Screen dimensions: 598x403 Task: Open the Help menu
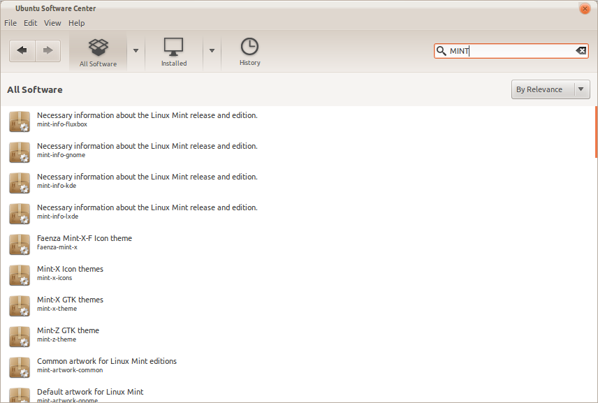click(76, 23)
